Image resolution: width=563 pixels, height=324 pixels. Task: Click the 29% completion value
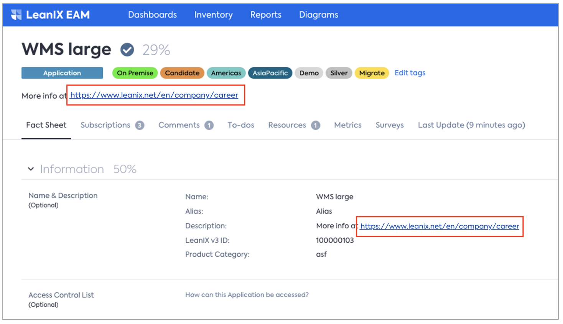pyautogui.click(x=156, y=50)
